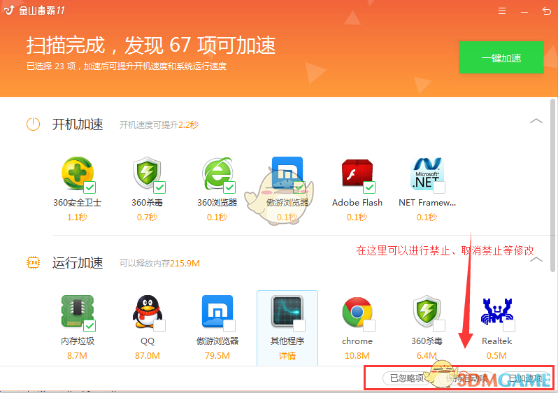558x393 pixels.
Task: Click the NET Framework icon
Action: 426,175
